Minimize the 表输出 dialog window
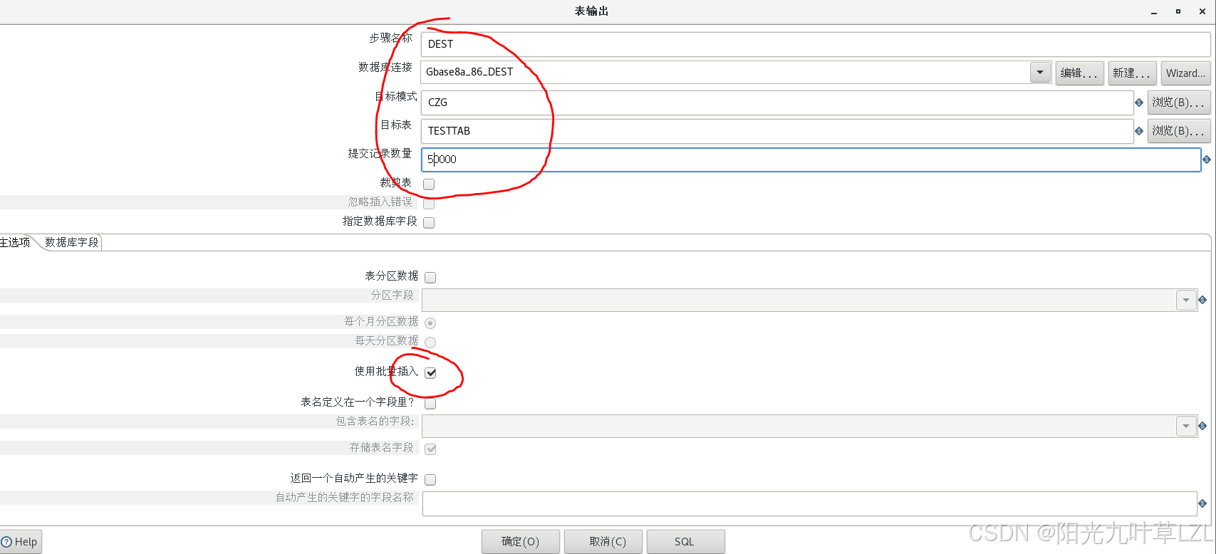1216x554 pixels. 1154,11
